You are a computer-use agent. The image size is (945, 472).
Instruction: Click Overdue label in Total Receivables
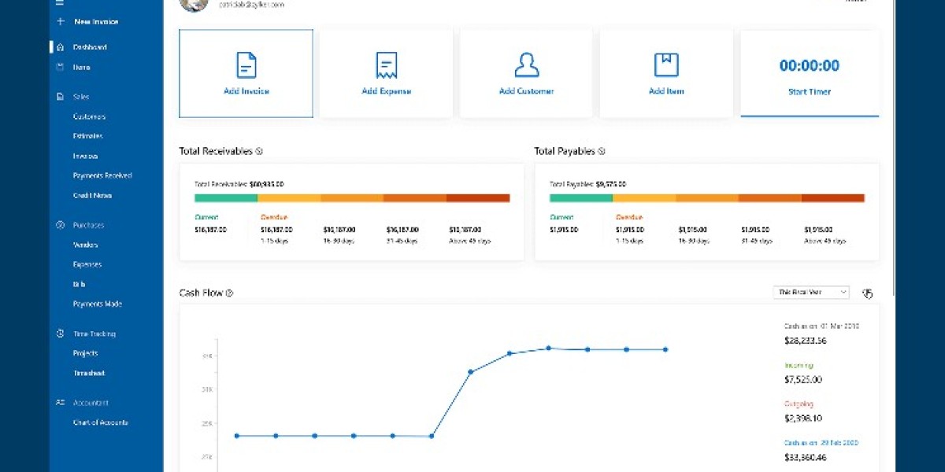273,216
